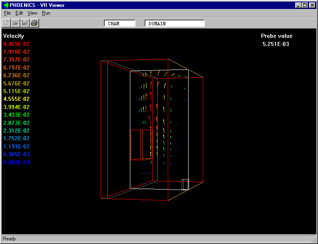318x244 pixels.
Task: Click the PHOENICS green application icon
Action: tap(6, 5)
